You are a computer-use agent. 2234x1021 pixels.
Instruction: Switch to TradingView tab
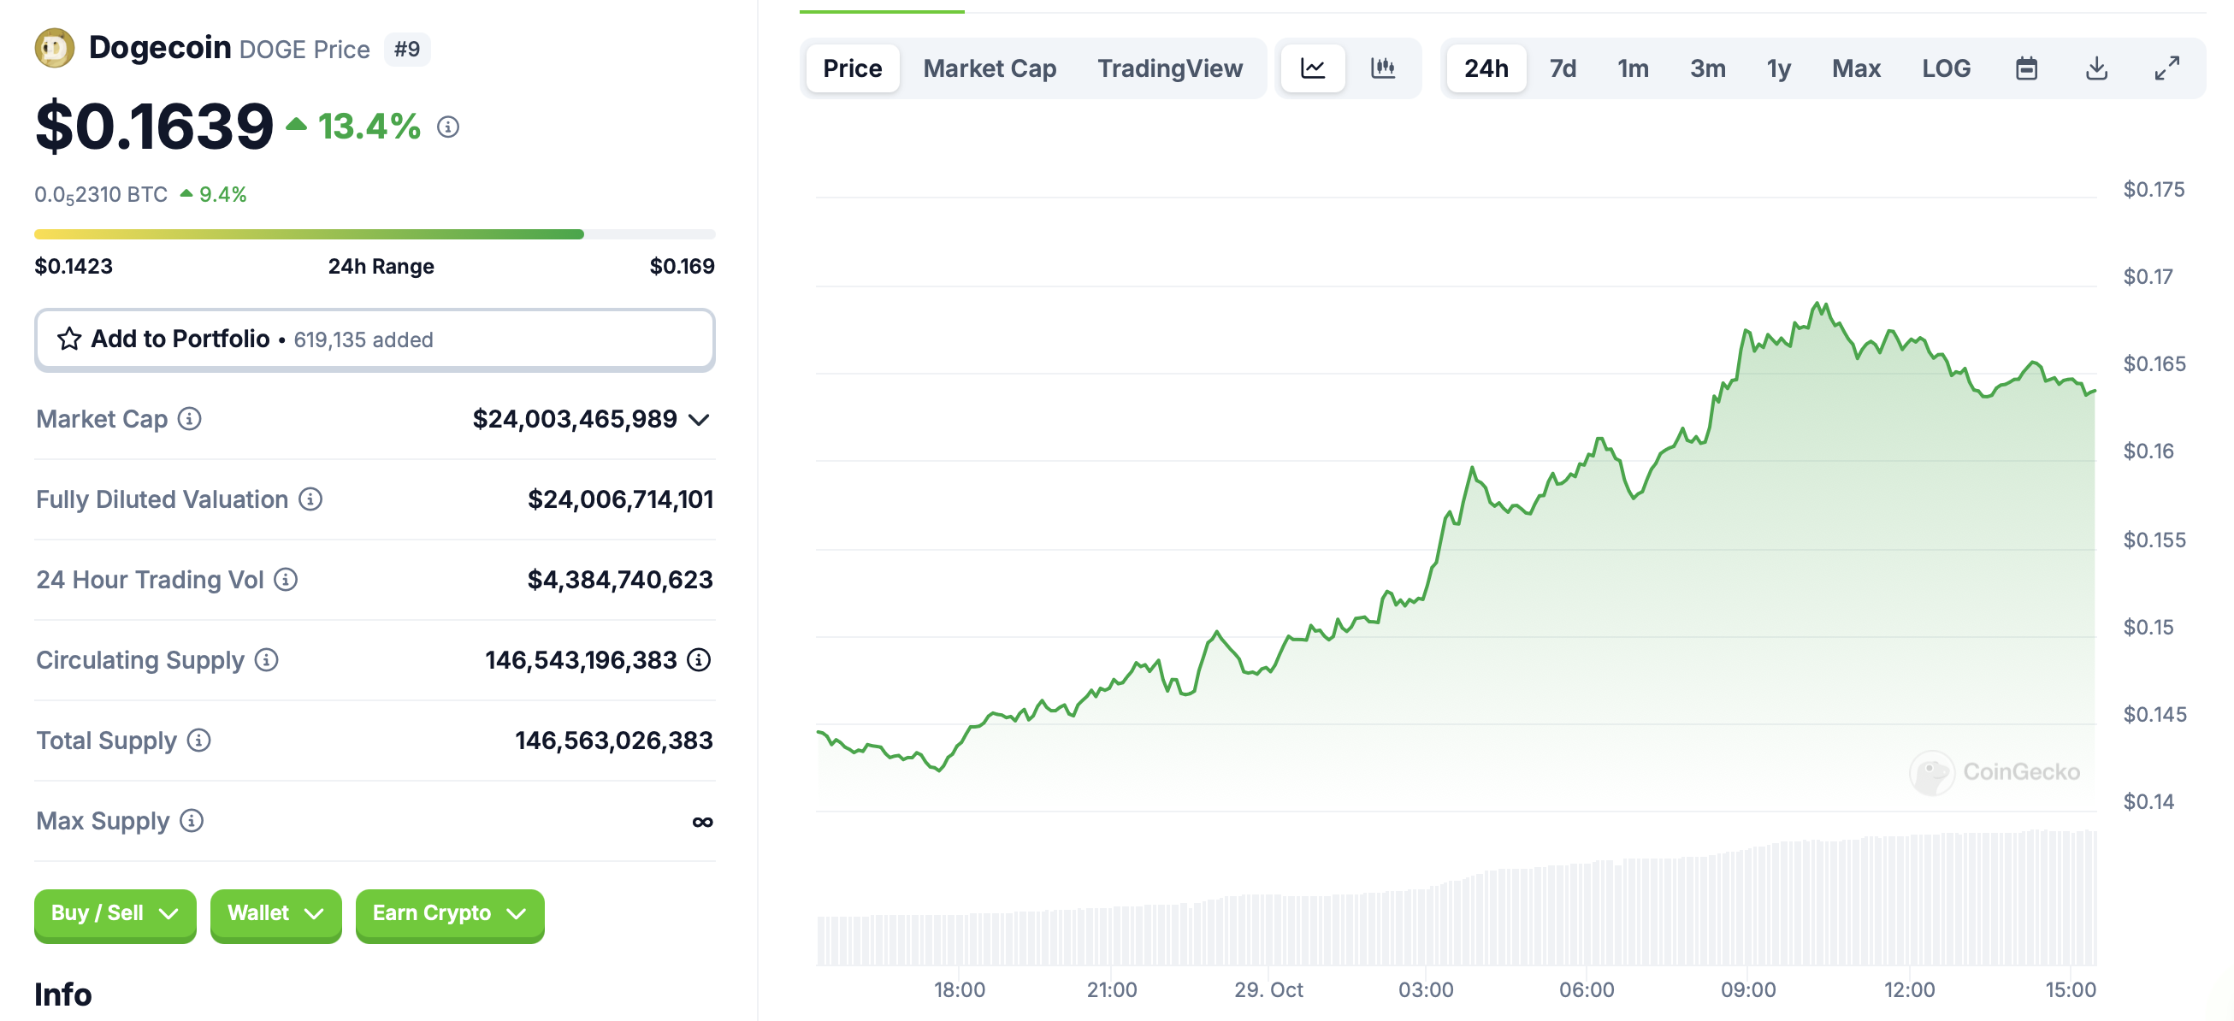[x=1170, y=68]
